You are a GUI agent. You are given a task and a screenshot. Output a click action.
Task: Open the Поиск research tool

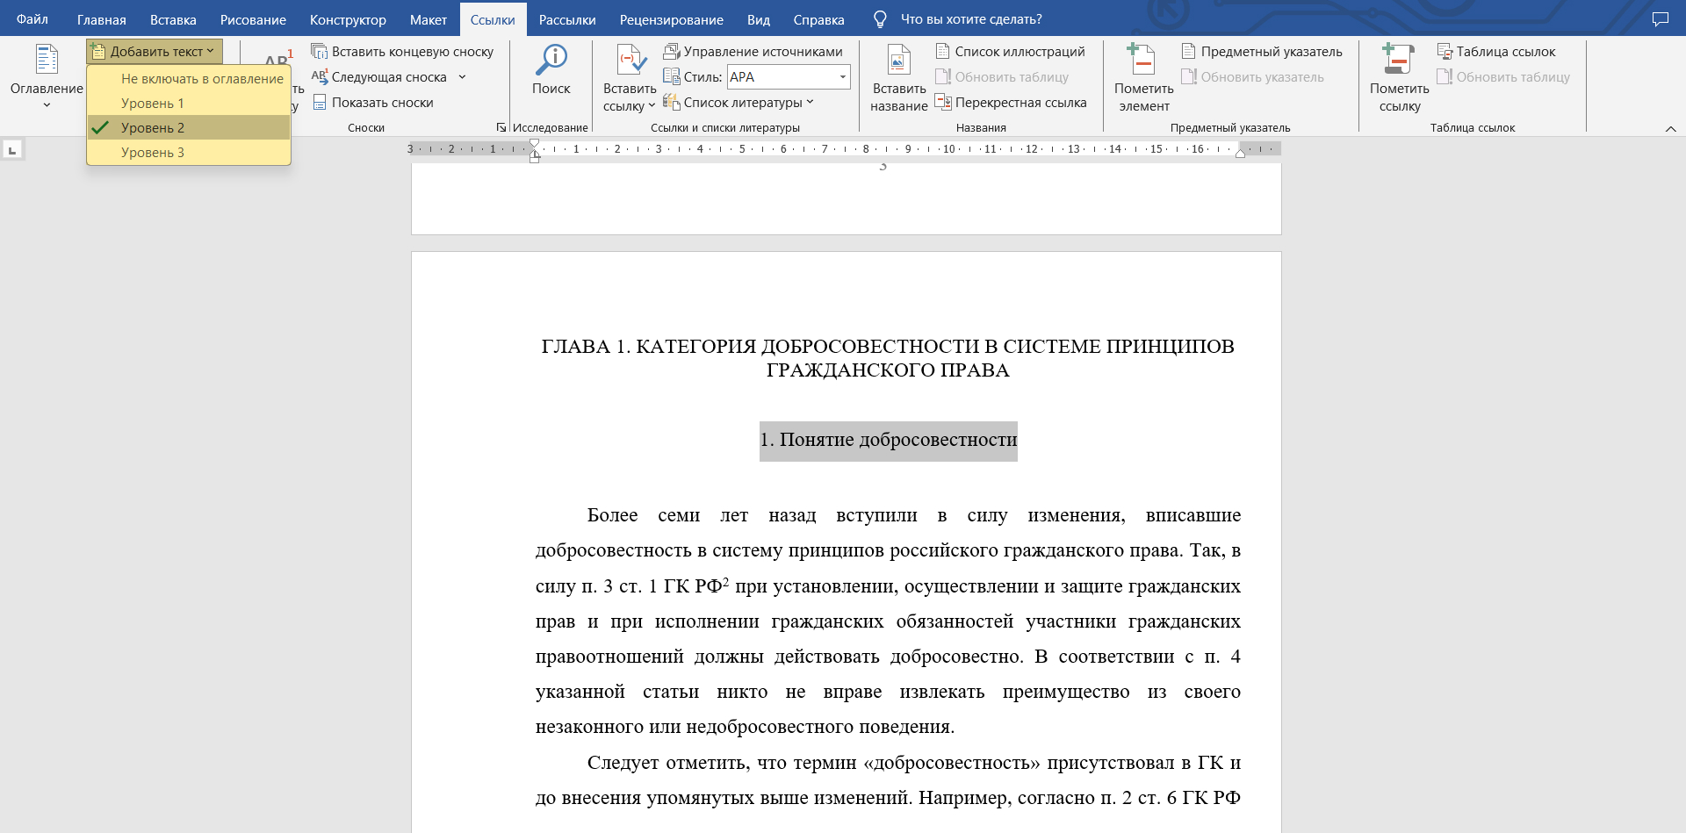tap(551, 70)
